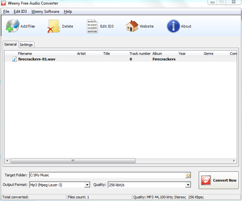Viewport: 242px width, 201px height.
Task: Click the red Convert Now icon
Action: (206, 180)
